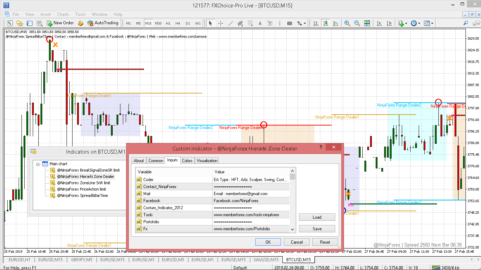Select the rectangle shape tool
The height and width of the screenshot is (270, 481).
coord(289,23)
